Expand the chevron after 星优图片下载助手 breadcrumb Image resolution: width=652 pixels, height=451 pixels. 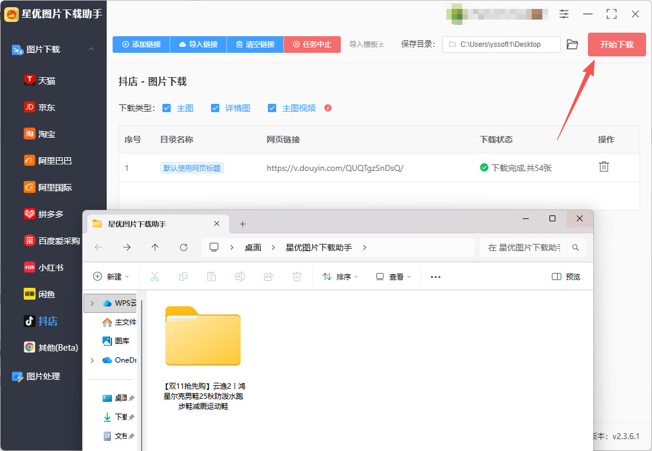click(x=365, y=247)
